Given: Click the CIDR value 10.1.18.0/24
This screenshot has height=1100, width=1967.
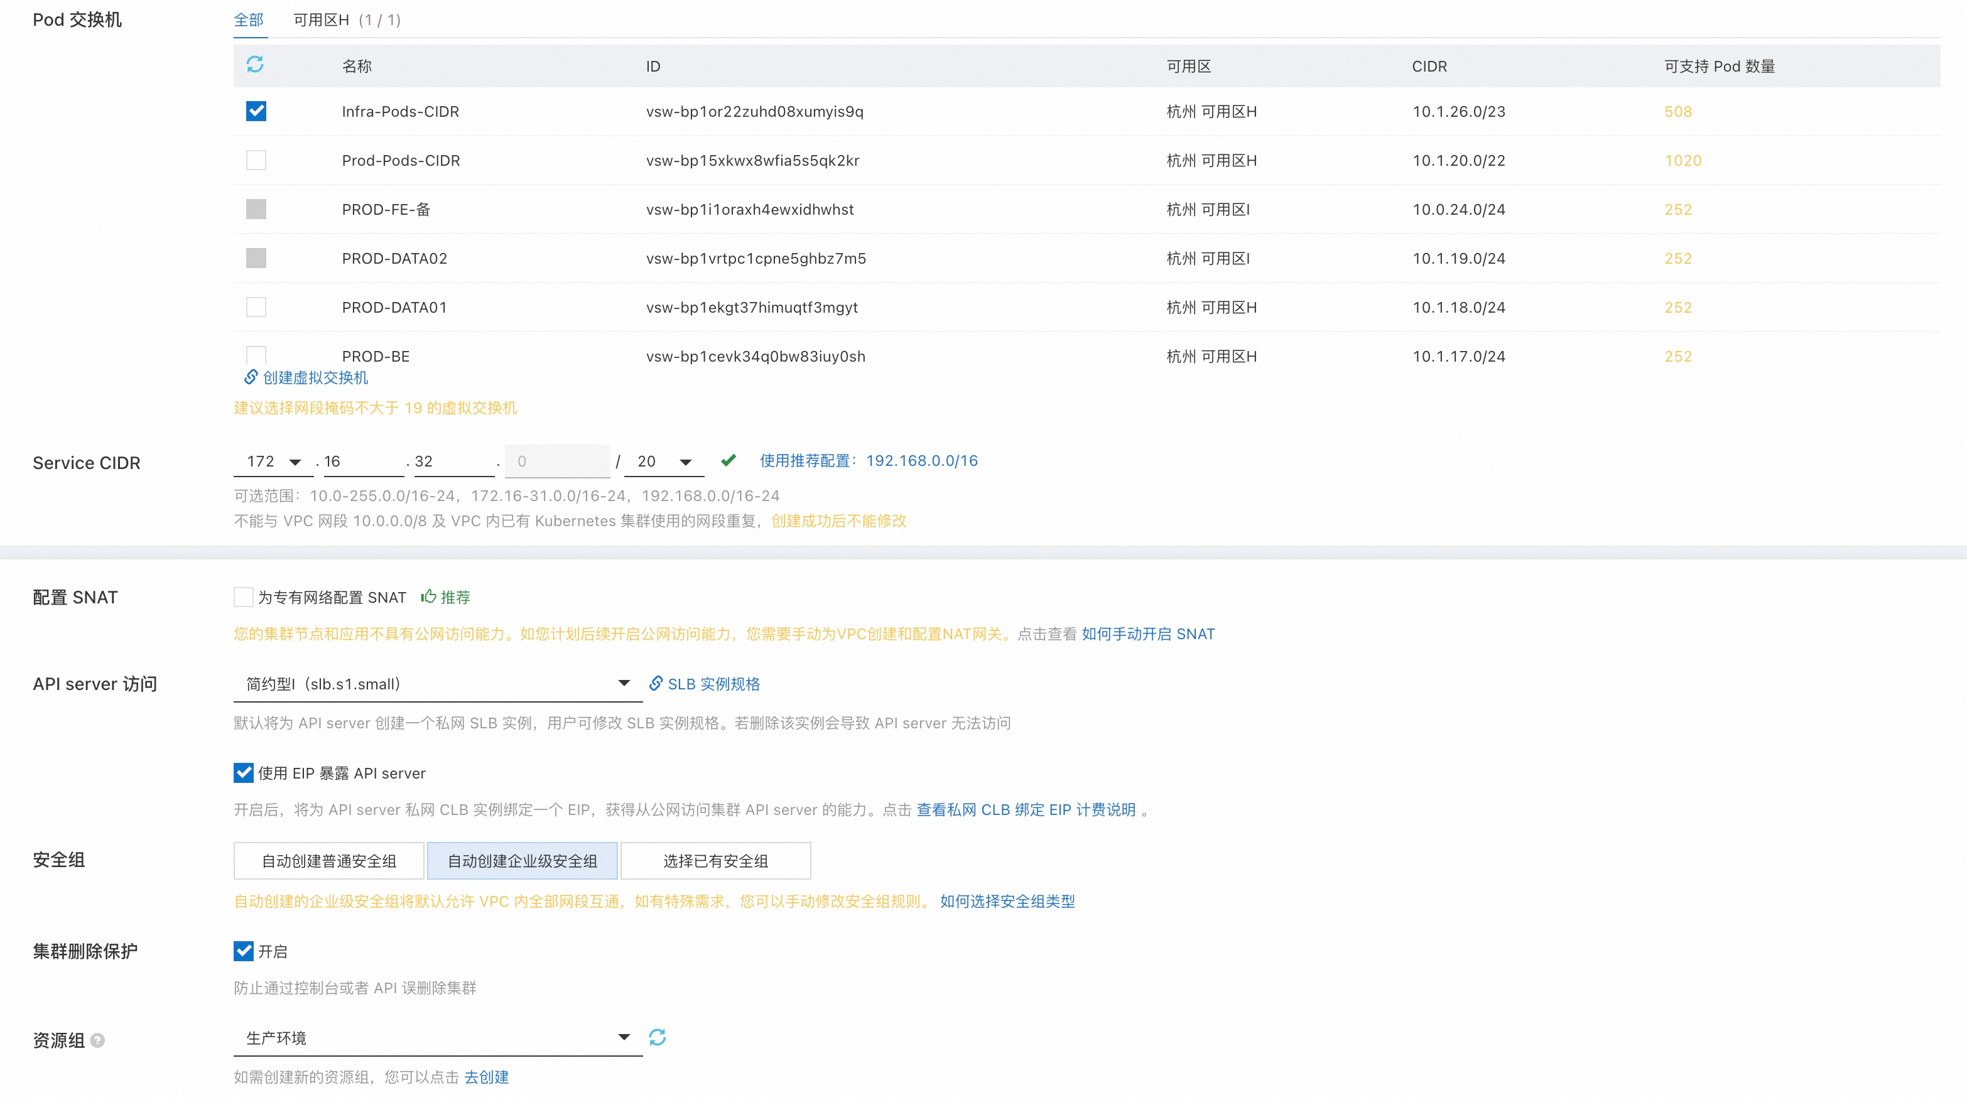Looking at the screenshot, I should pyautogui.click(x=1458, y=307).
